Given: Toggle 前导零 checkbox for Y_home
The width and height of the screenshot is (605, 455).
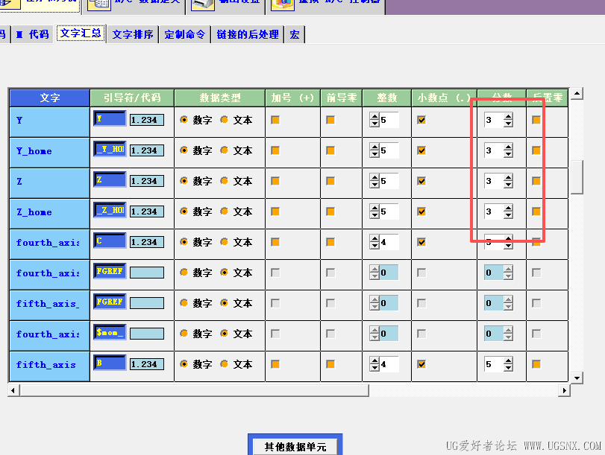Looking at the screenshot, I should (330, 150).
